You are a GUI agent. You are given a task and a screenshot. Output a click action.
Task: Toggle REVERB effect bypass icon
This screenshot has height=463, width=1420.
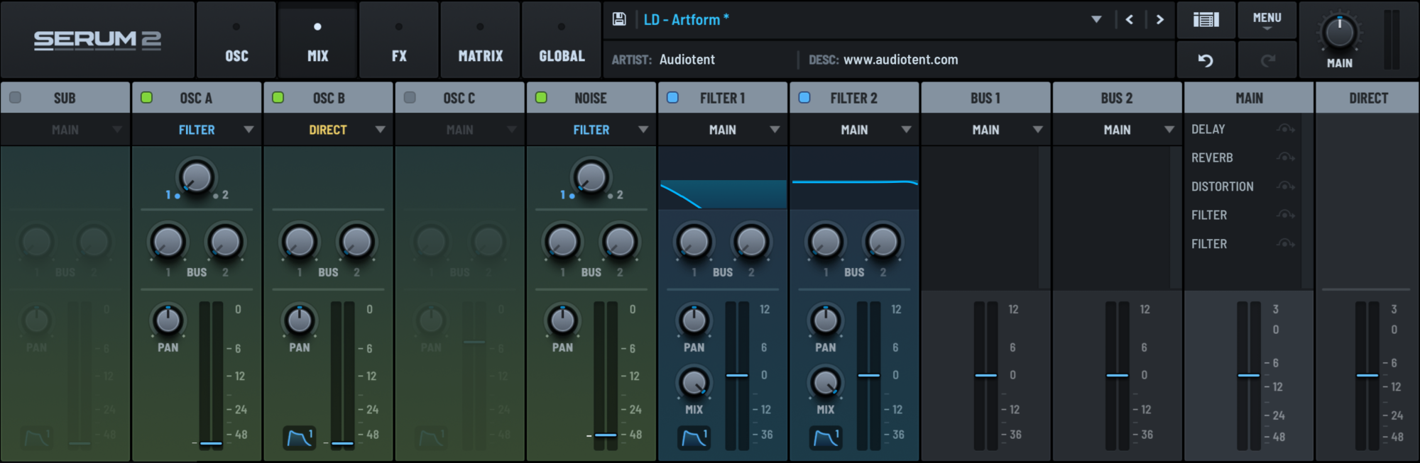click(1285, 157)
